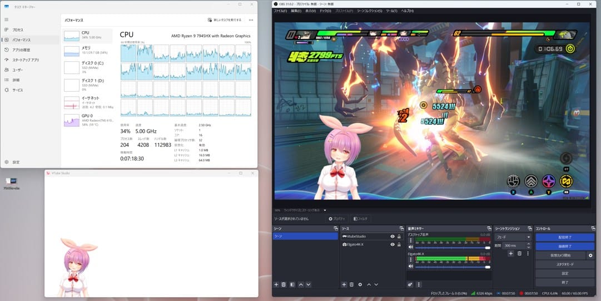Image resolution: width=601 pixels, height=301 pixels.
Task: Toggle the lock on the VtubeStudio source
Action: coord(399,236)
